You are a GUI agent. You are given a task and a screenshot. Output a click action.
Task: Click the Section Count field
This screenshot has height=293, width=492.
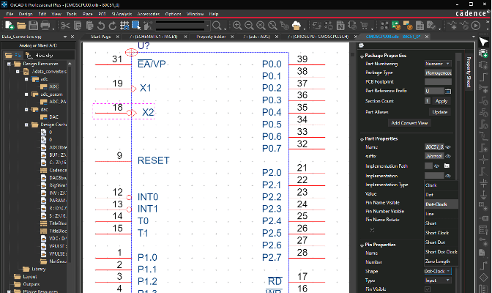point(428,101)
